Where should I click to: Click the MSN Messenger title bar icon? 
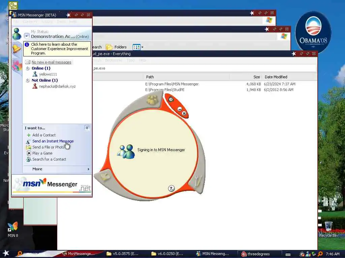(14, 15)
